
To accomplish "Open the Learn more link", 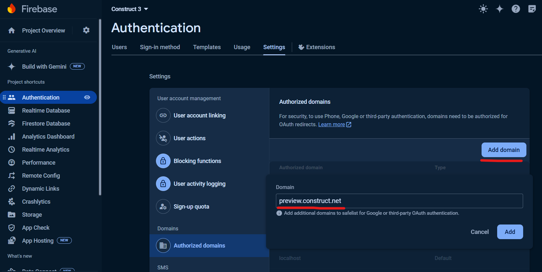I will click(x=331, y=125).
